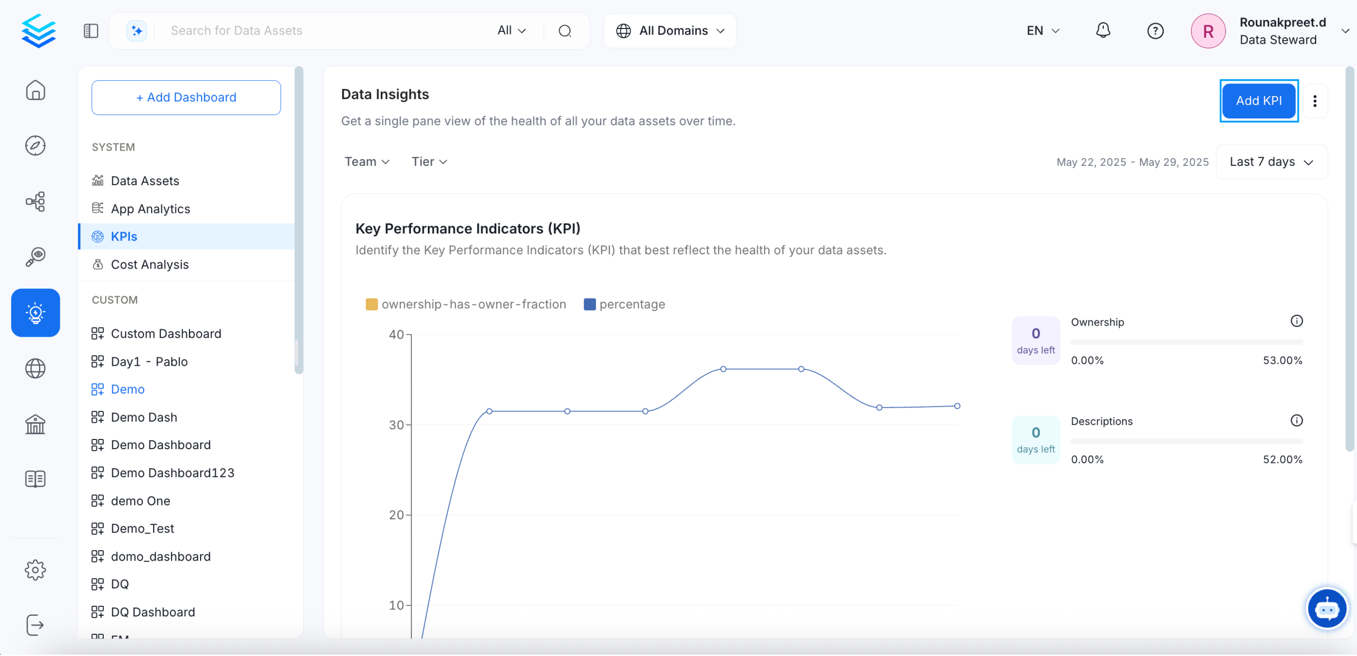1357x656 pixels.
Task: Select Cost Analysis in system menu
Action: tap(149, 264)
